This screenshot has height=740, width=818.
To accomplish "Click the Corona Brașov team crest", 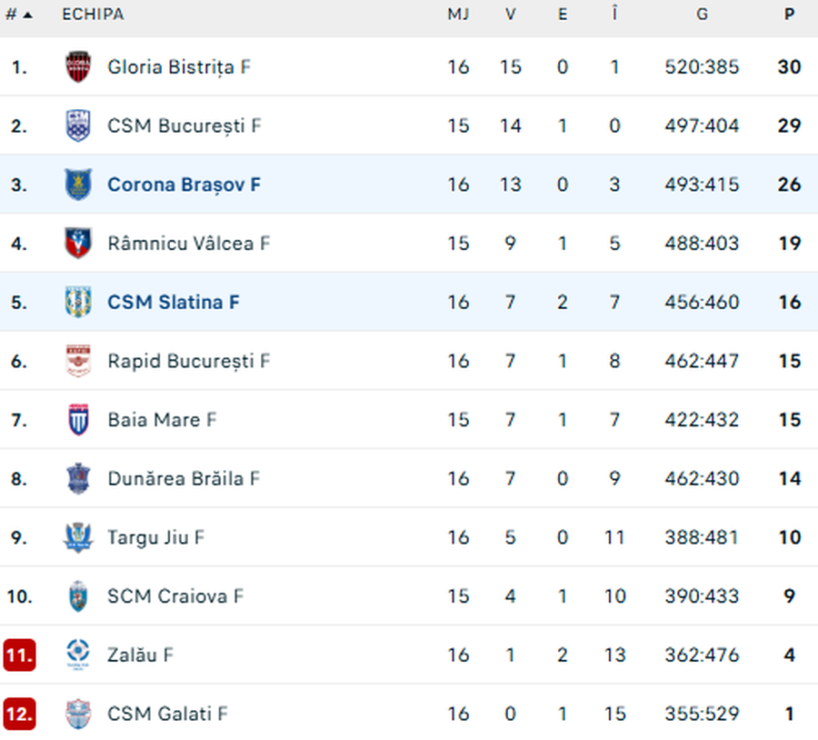I will [x=78, y=185].
